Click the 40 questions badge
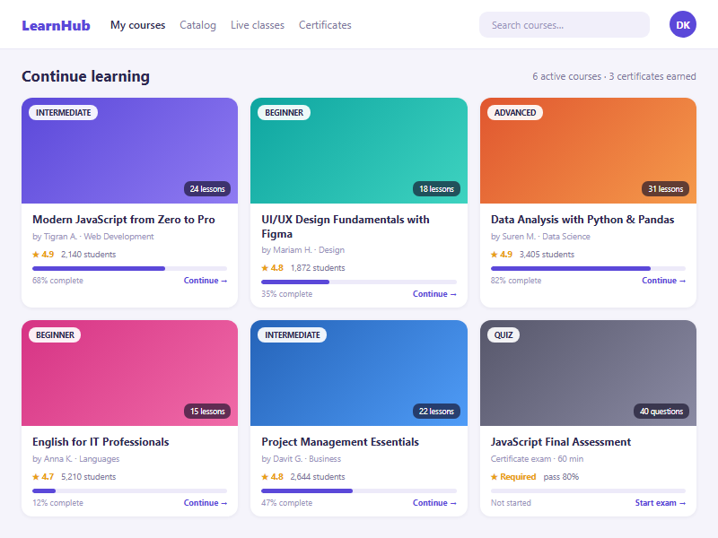The height and width of the screenshot is (538, 718). point(661,412)
